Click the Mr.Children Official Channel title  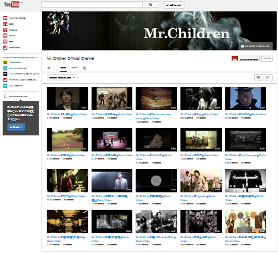tap(70, 58)
